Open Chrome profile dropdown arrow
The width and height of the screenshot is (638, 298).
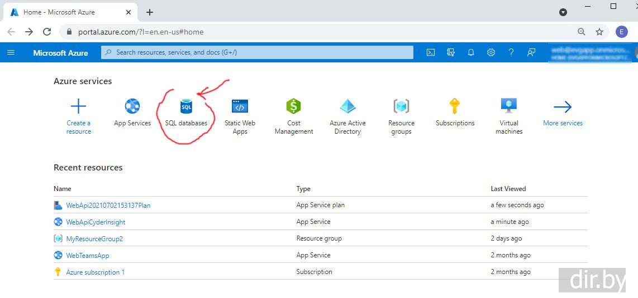[x=563, y=12]
